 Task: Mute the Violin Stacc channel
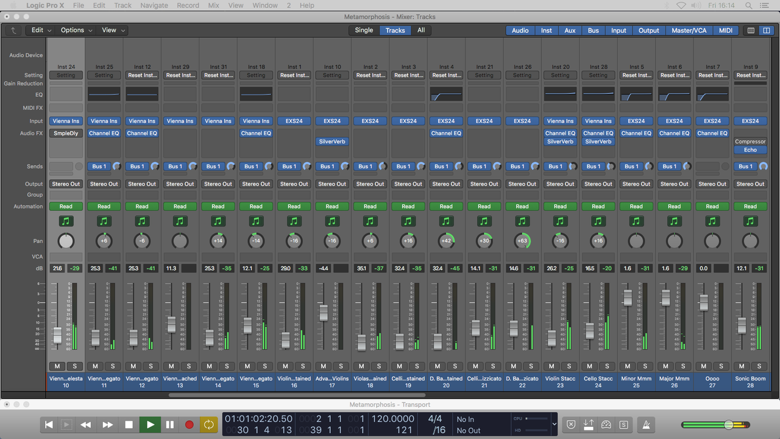(x=552, y=366)
